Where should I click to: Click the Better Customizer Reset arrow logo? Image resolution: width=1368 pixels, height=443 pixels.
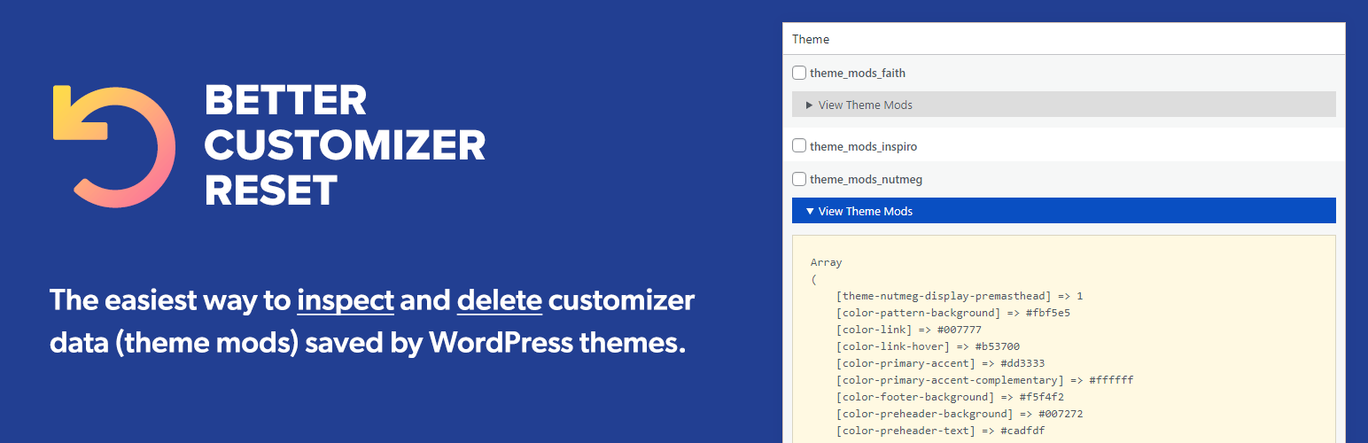click(x=113, y=146)
